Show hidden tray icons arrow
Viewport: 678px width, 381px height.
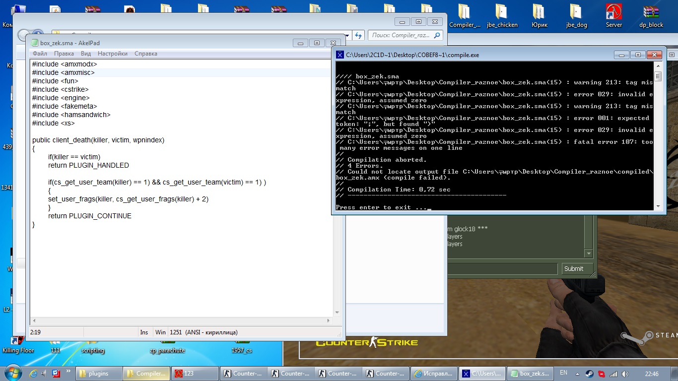(578, 374)
